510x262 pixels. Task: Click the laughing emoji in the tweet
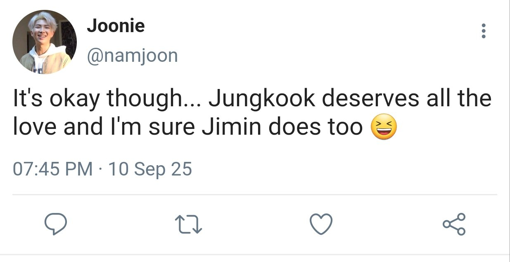point(384,128)
